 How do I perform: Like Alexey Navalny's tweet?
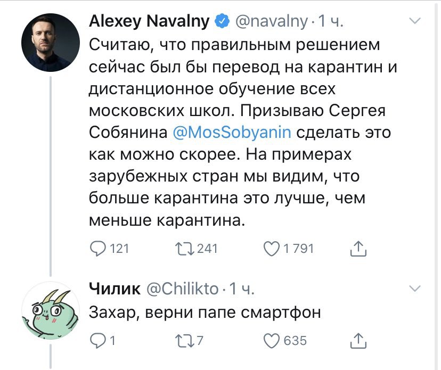[273, 248]
